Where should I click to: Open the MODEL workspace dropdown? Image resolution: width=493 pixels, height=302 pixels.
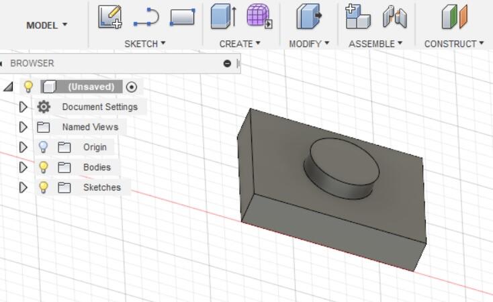pyautogui.click(x=46, y=25)
